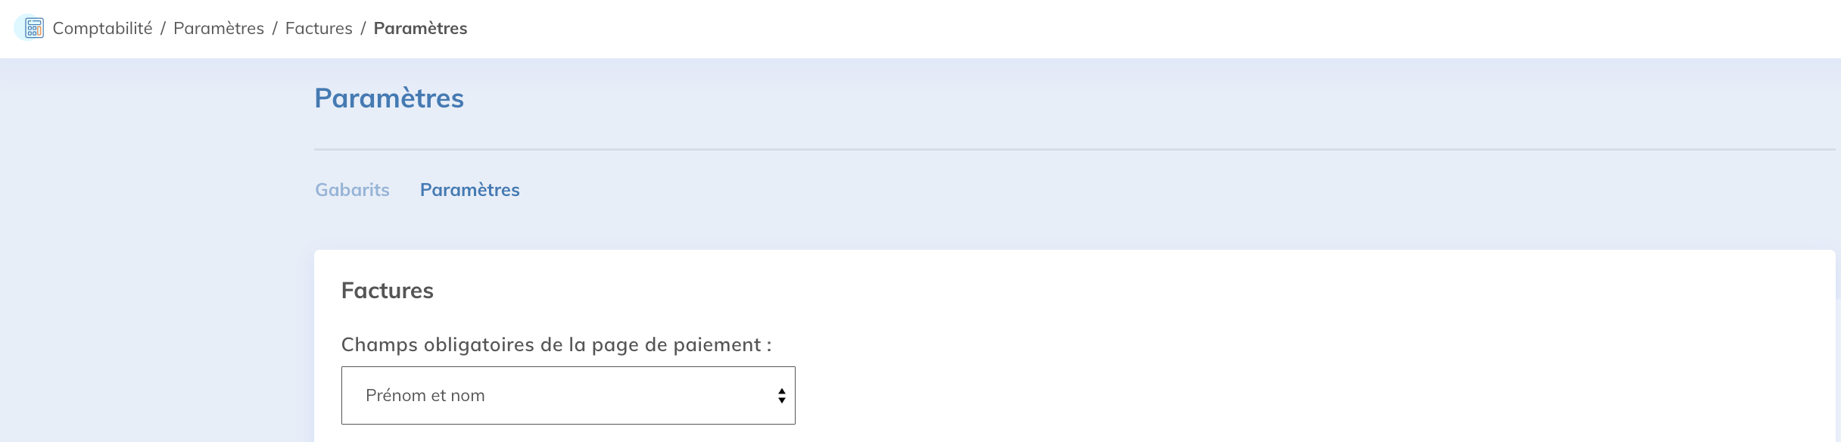Go to Paramètres breadcrumb after Comptabilité
This screenshot has width=1841, height=442.
tap(219, 28)
